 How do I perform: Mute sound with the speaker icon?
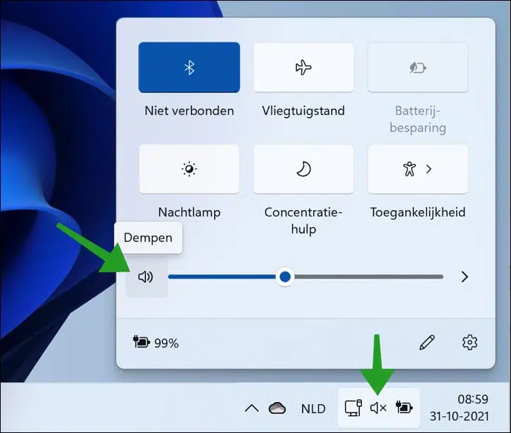(146, 276)
